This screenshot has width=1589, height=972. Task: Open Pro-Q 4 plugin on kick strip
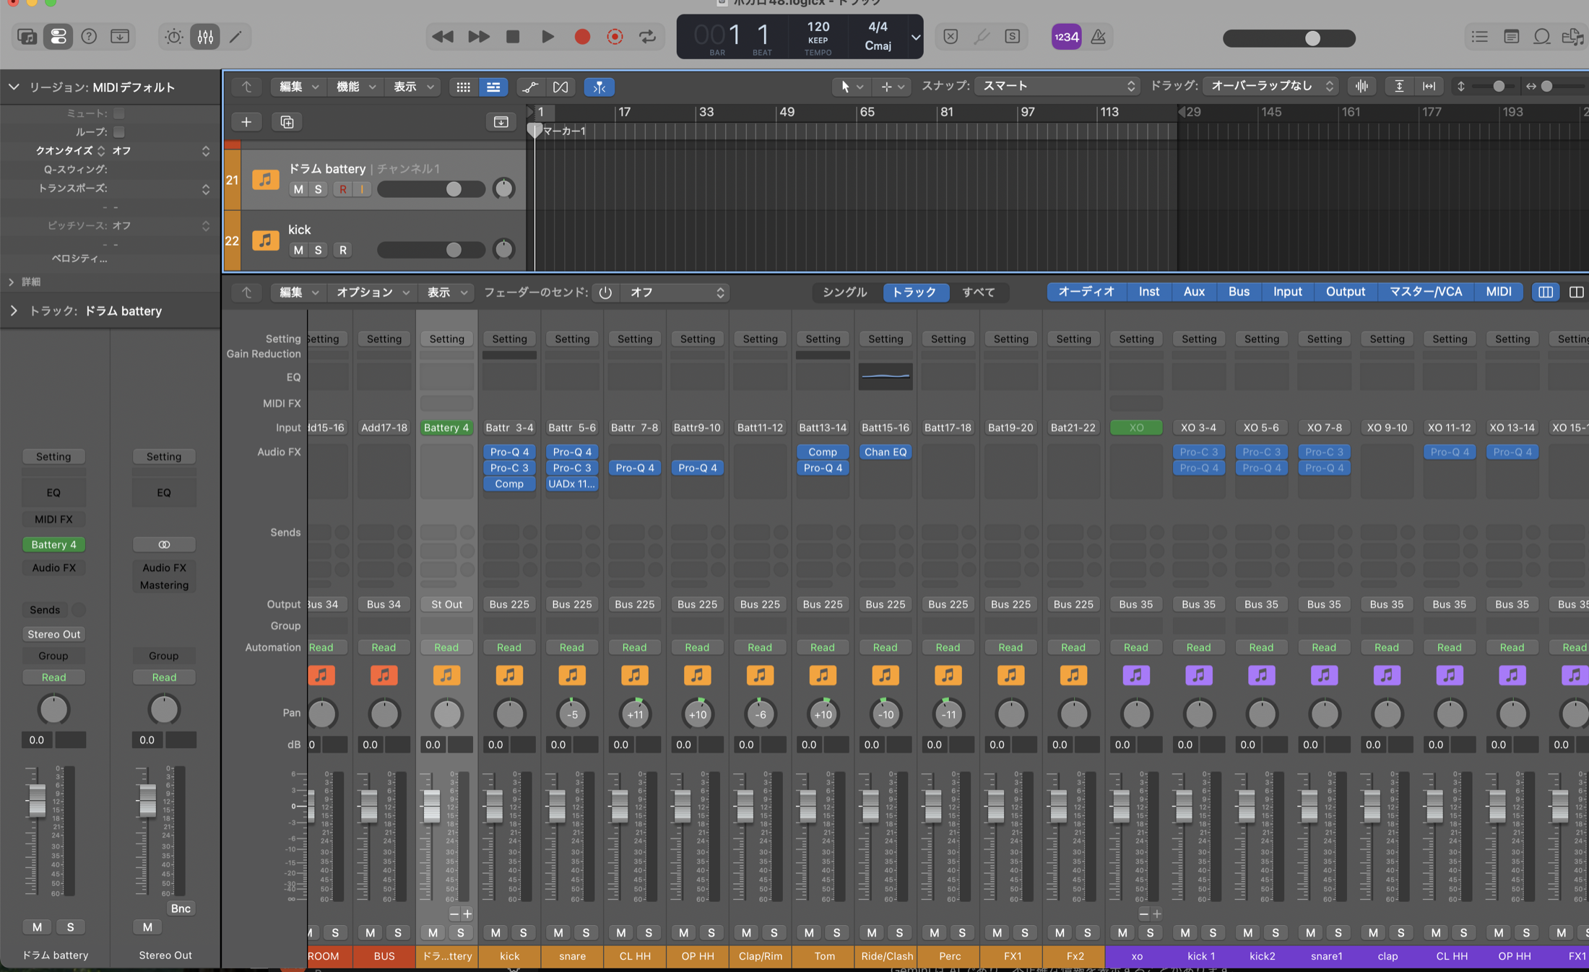click(509, 452)
